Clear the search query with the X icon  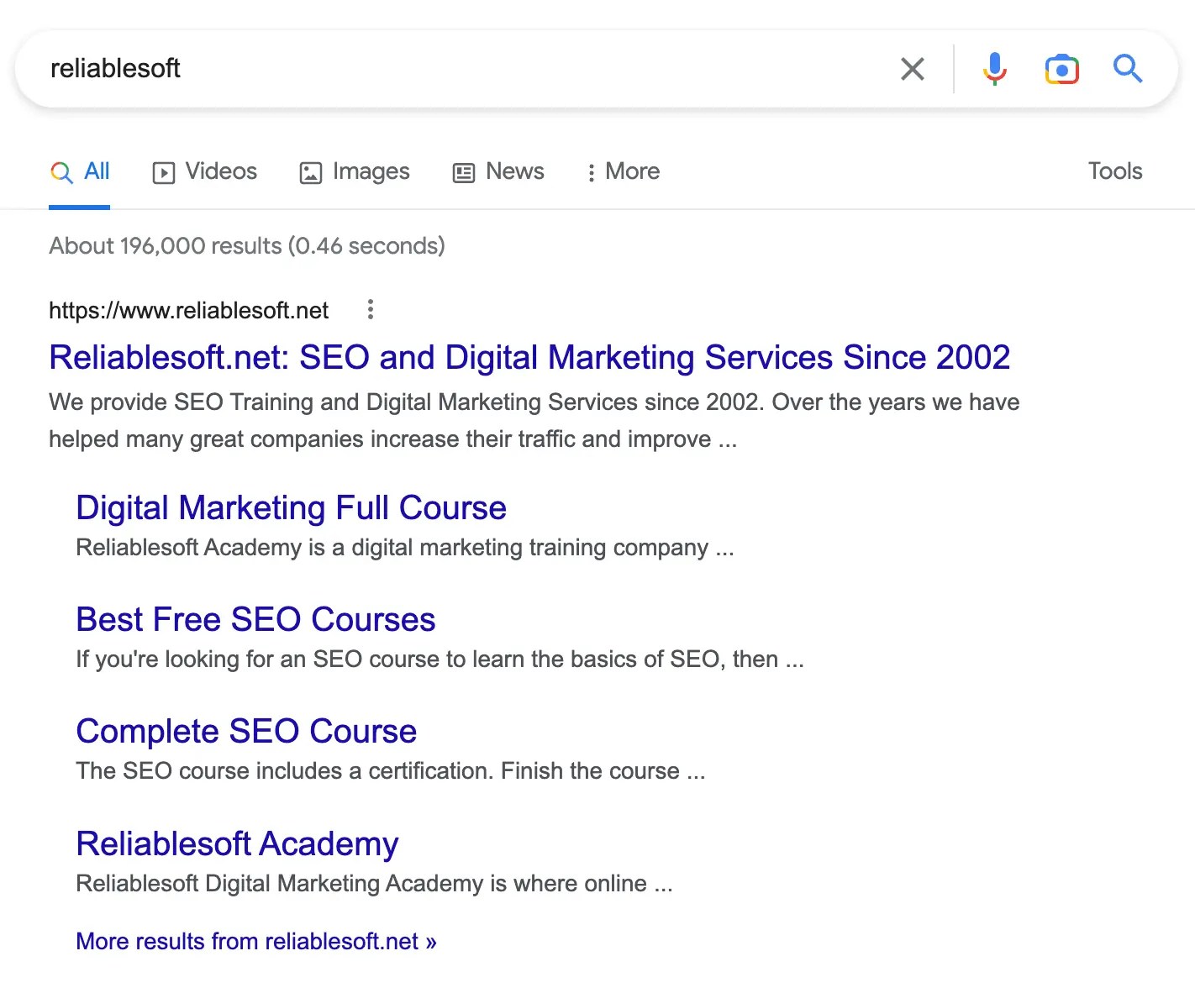coord(913,69)
